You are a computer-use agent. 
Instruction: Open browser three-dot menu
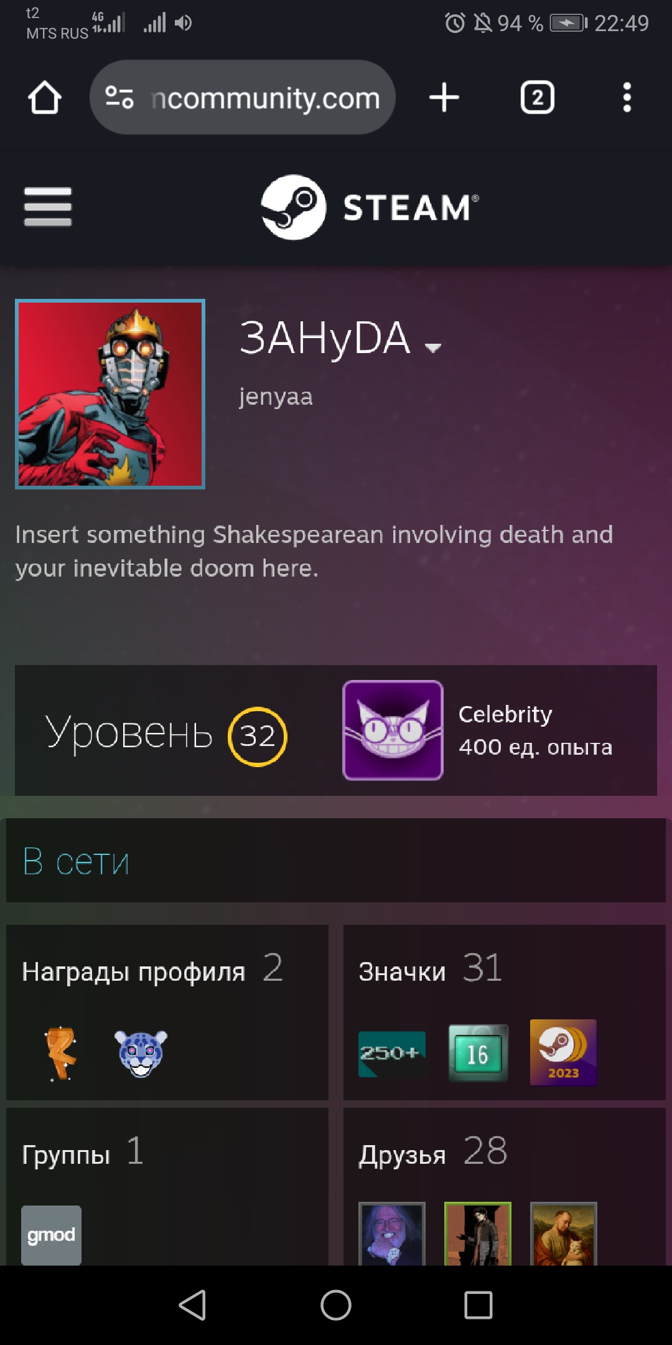[627, 98]
